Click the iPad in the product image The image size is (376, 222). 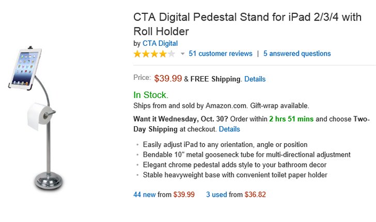tap(24, 69)
